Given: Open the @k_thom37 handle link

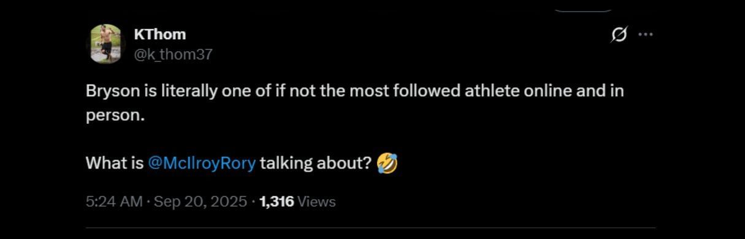Looking at the screenshot, I should [x=173, y=55].
